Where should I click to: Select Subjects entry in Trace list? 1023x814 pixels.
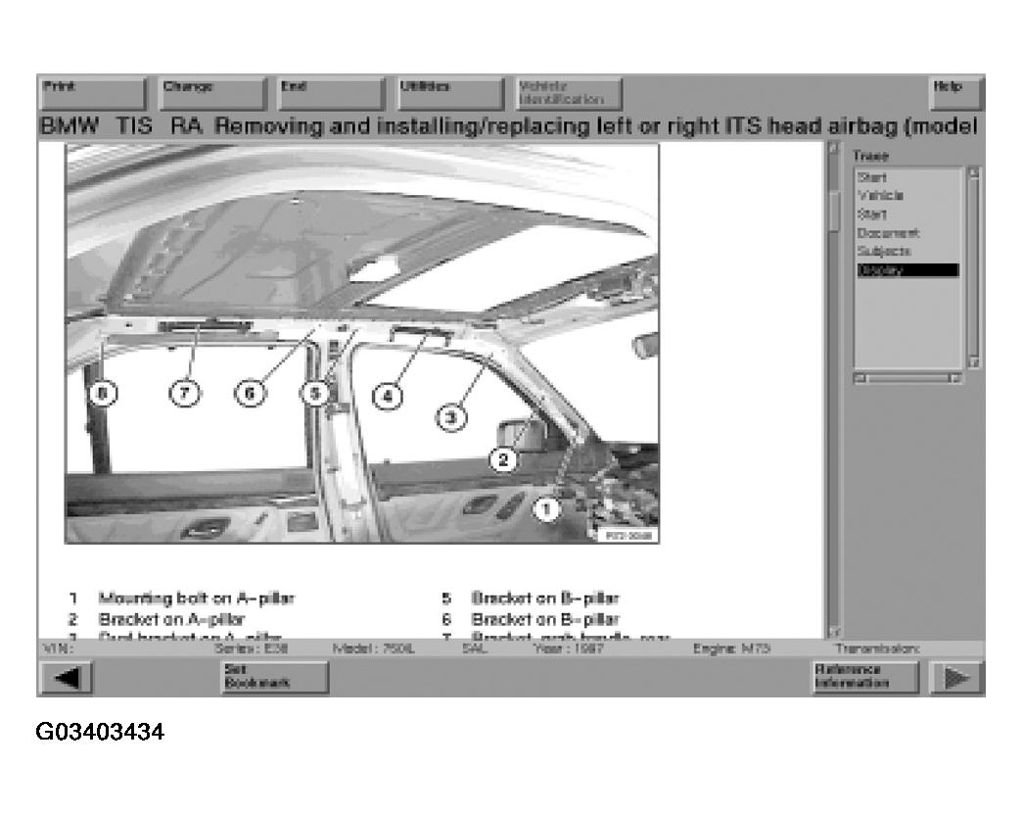[884, 252]
